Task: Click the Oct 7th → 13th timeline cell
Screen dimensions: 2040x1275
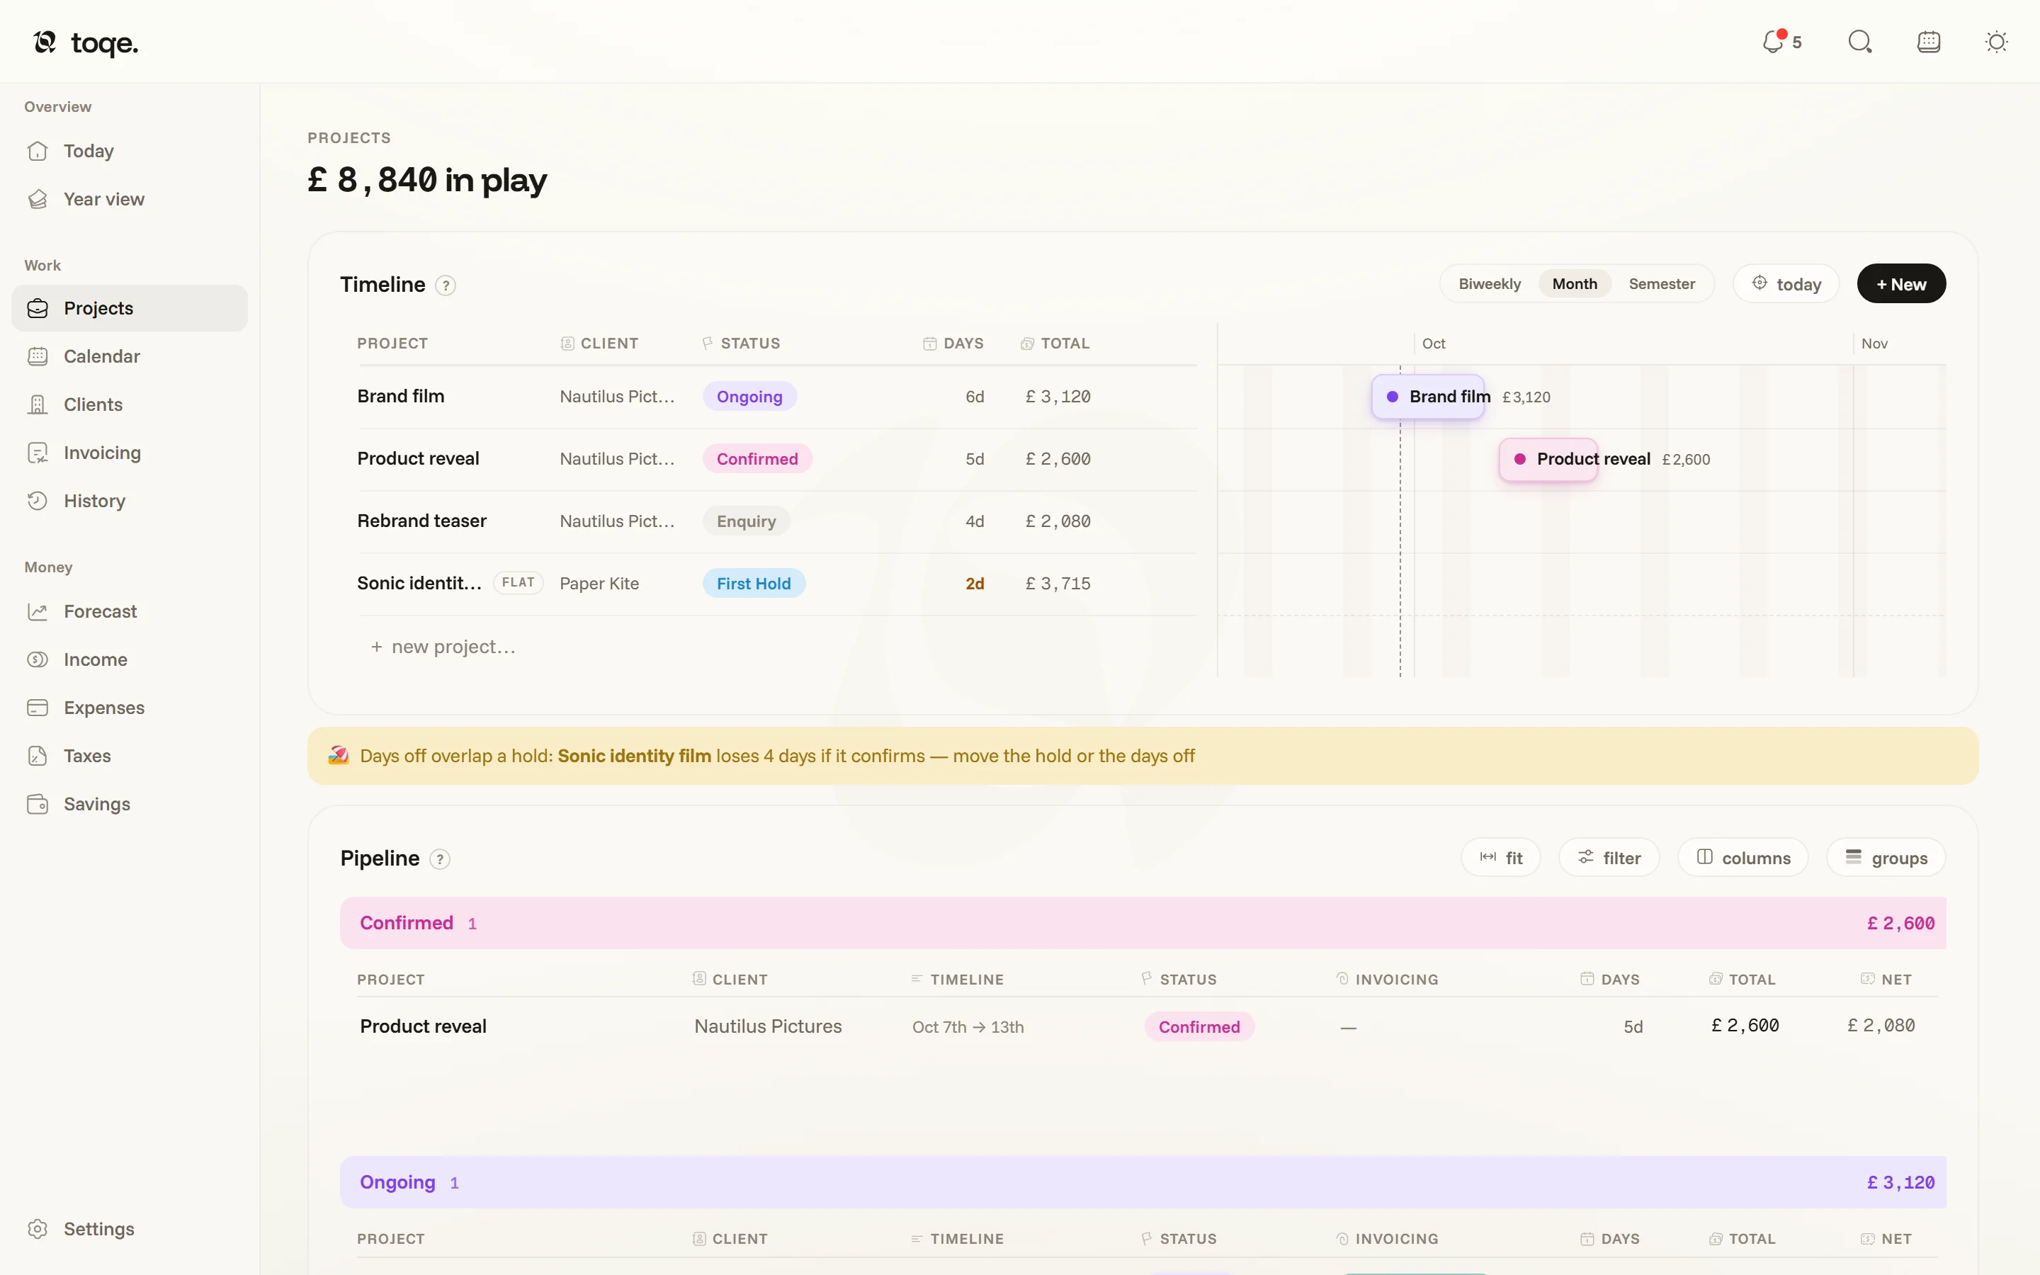Action: click(x=968, y=1027)
